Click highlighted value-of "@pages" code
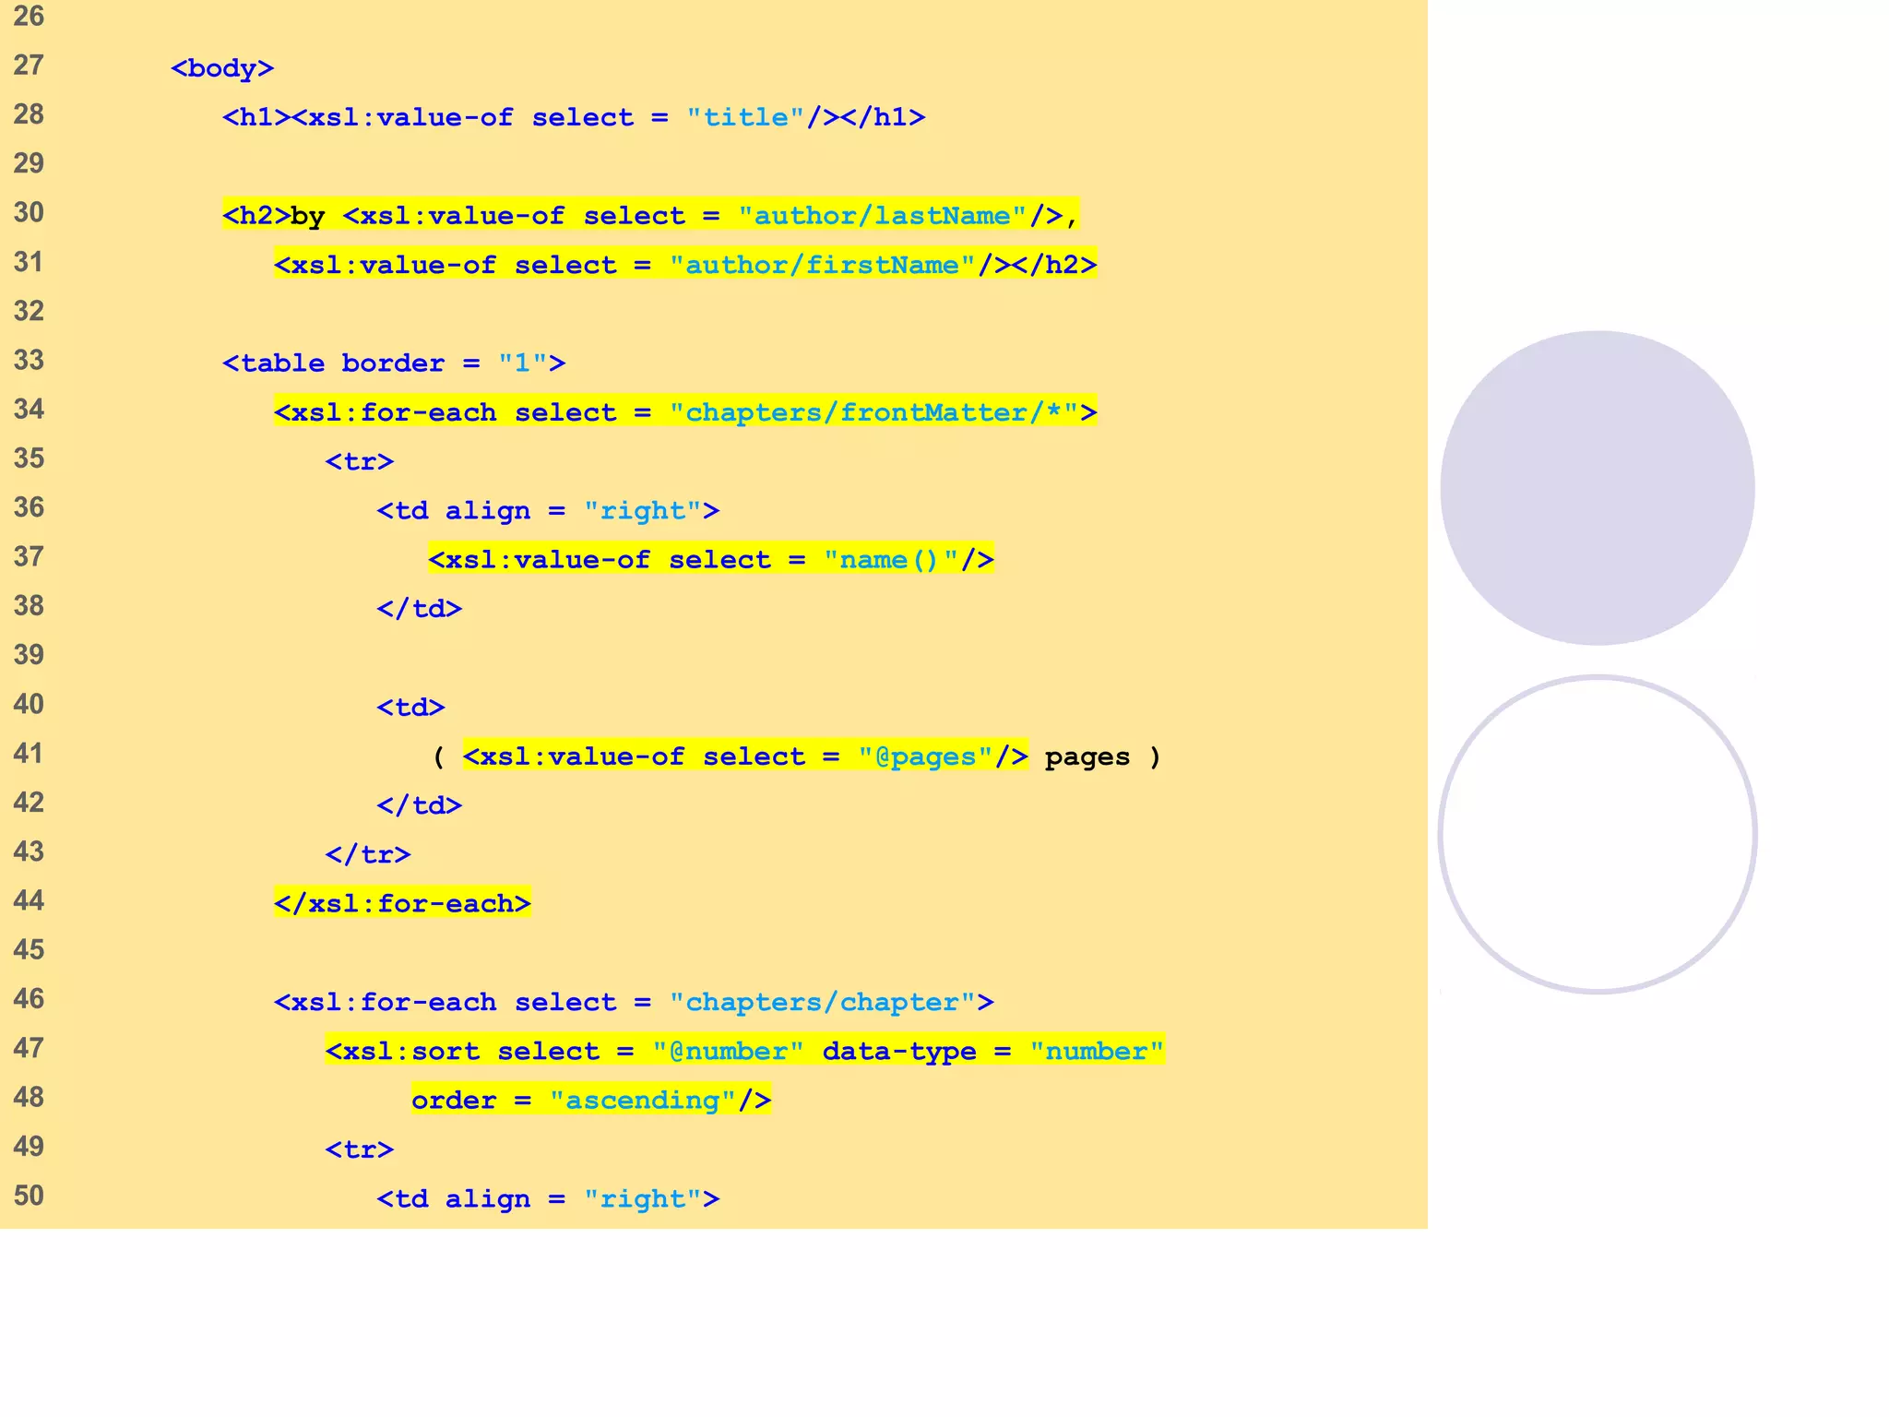Image resolution: width=1889 pixels, height=1417 pixels. click(745, 756)
